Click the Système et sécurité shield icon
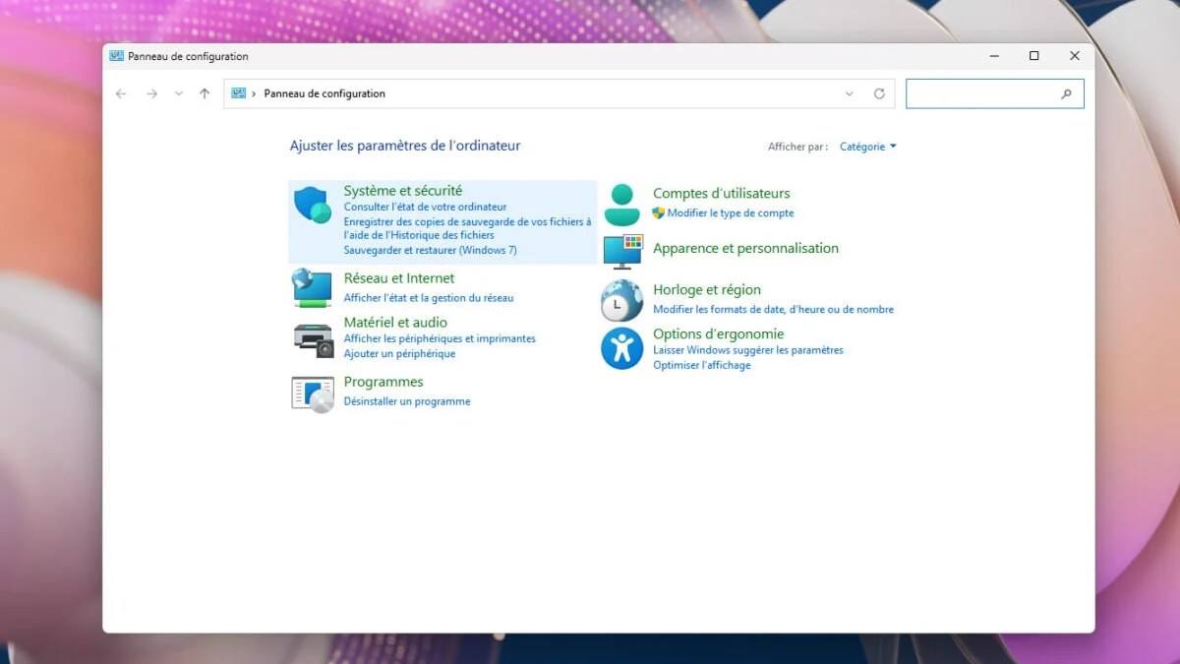1180x664 pixels. pyautogui.click(x=313, y=205)
